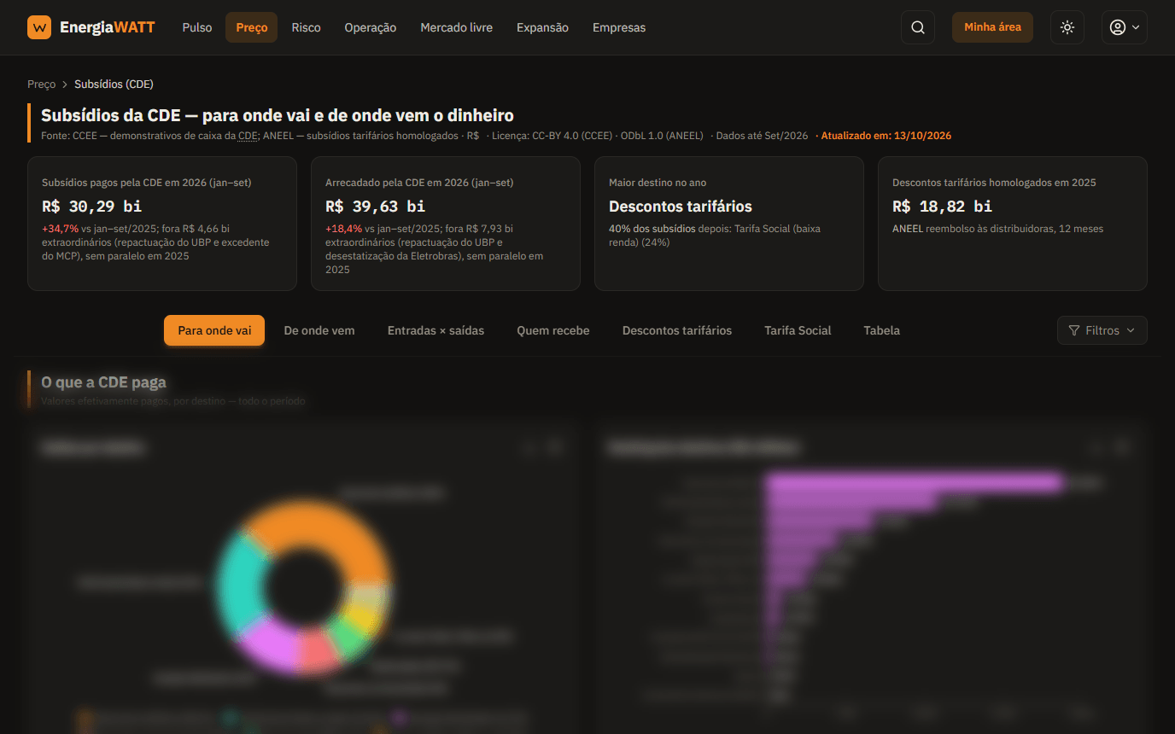The height and width of the screenshot is (734, 1175).
Task: Click the +18,4% variation text
Action: tap(343, 229)
